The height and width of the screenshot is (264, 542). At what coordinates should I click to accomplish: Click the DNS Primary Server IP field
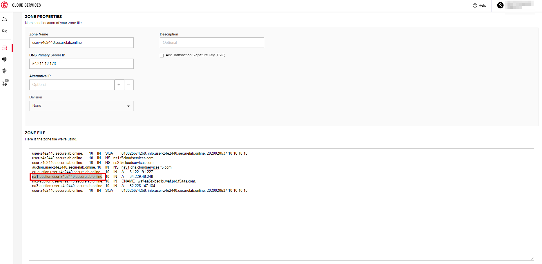81,64
